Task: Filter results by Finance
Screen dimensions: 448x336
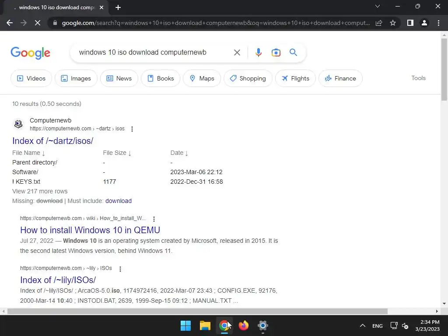Action: 340,78
